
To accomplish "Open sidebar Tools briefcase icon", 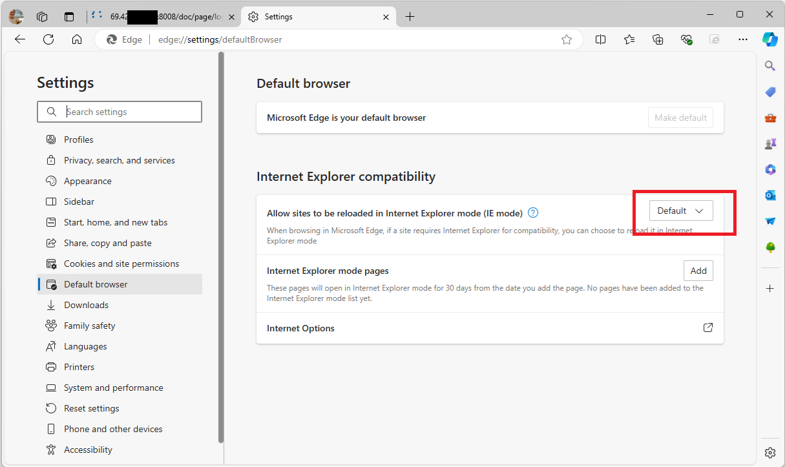I will [x=770, y=118].
